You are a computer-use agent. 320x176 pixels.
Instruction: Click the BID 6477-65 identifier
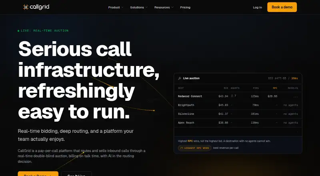coord(277,78)
